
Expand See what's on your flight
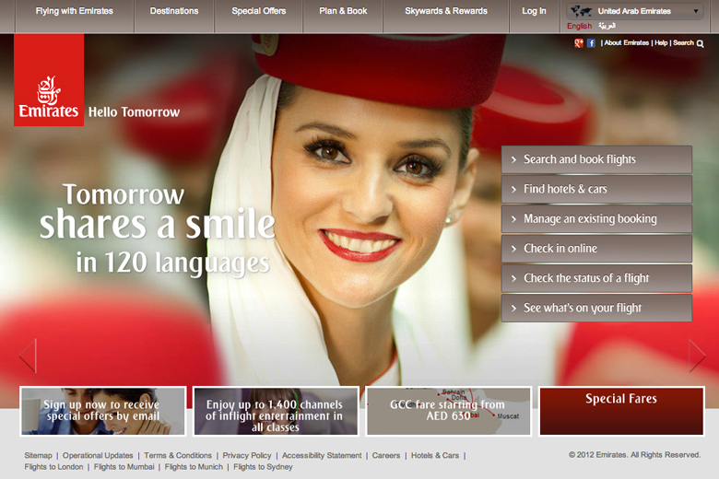coord(596,308)
